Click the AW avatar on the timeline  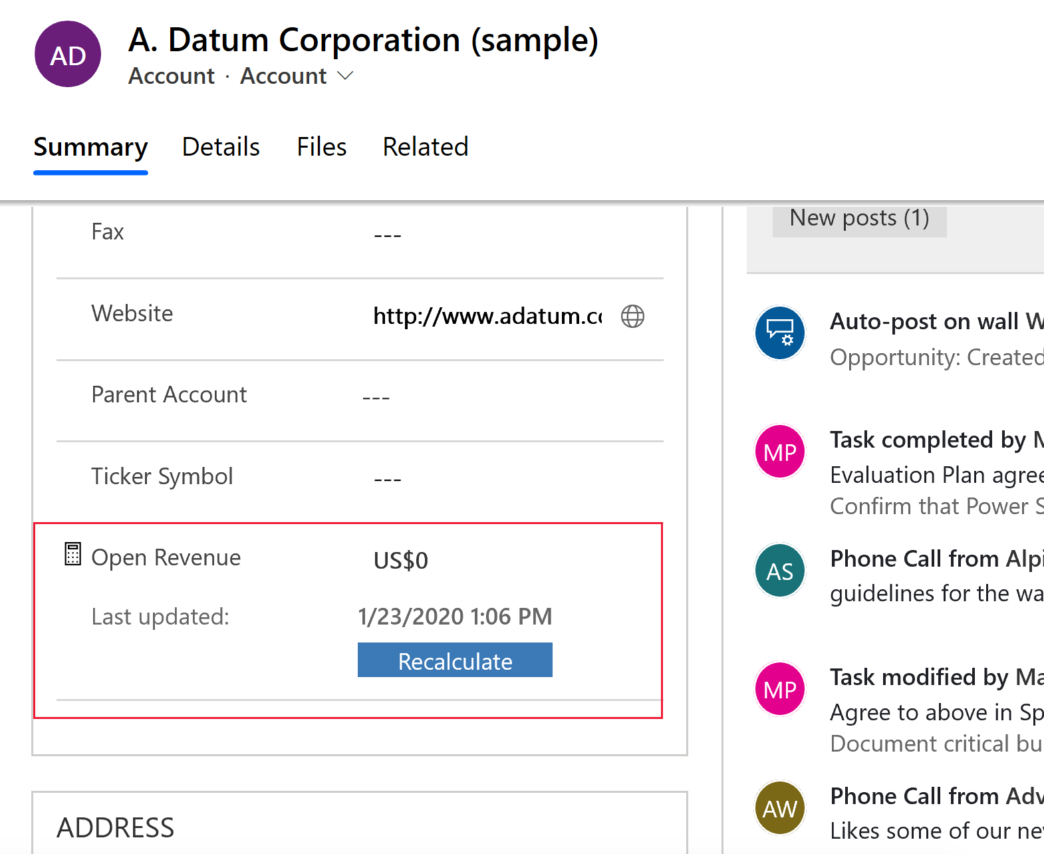tap(780, 808)
